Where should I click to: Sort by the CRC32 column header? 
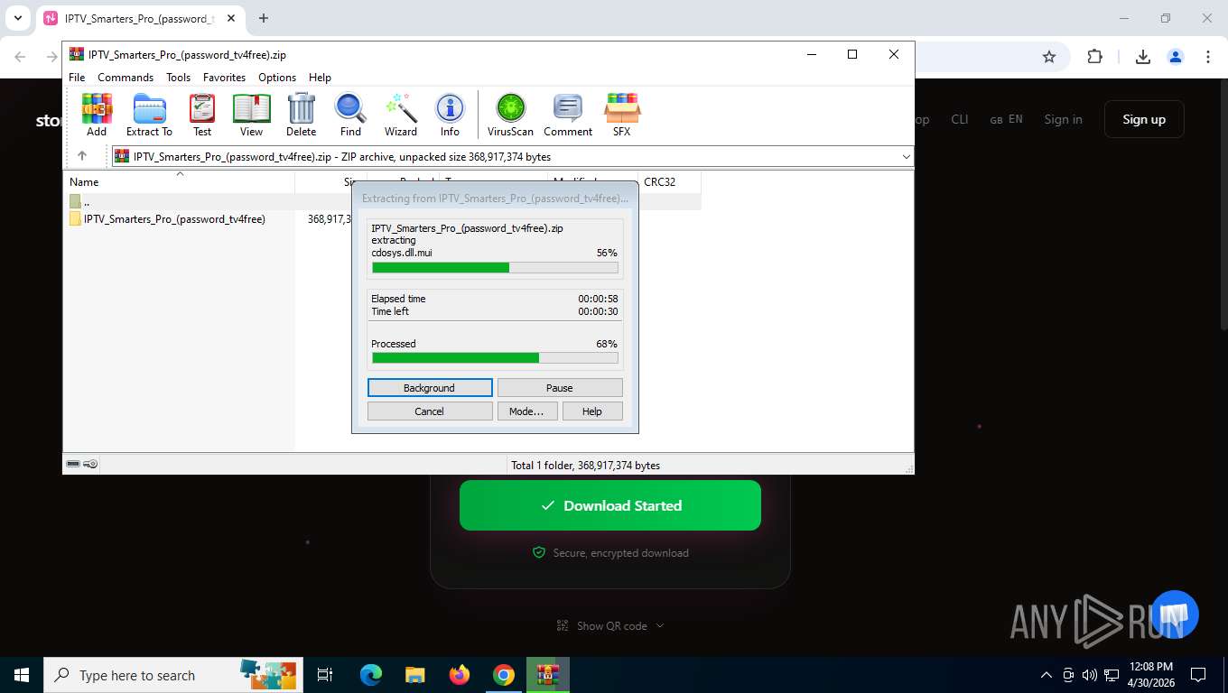point(669,181)
